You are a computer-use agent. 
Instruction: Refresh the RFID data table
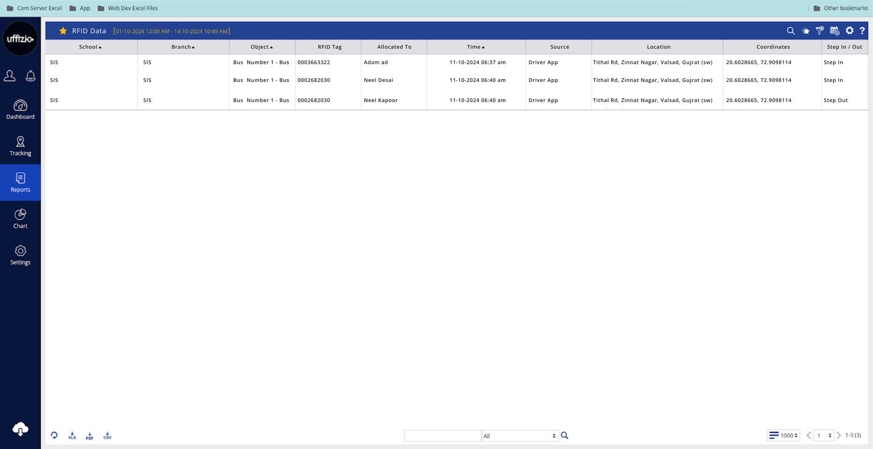(x=54, y=435)
